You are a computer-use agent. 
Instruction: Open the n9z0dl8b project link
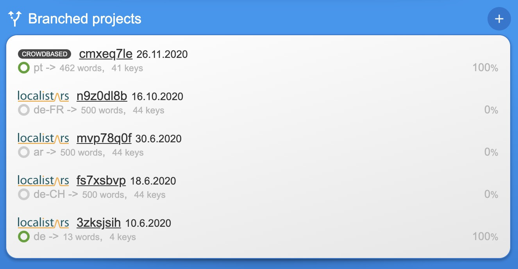tap(102, 96)
